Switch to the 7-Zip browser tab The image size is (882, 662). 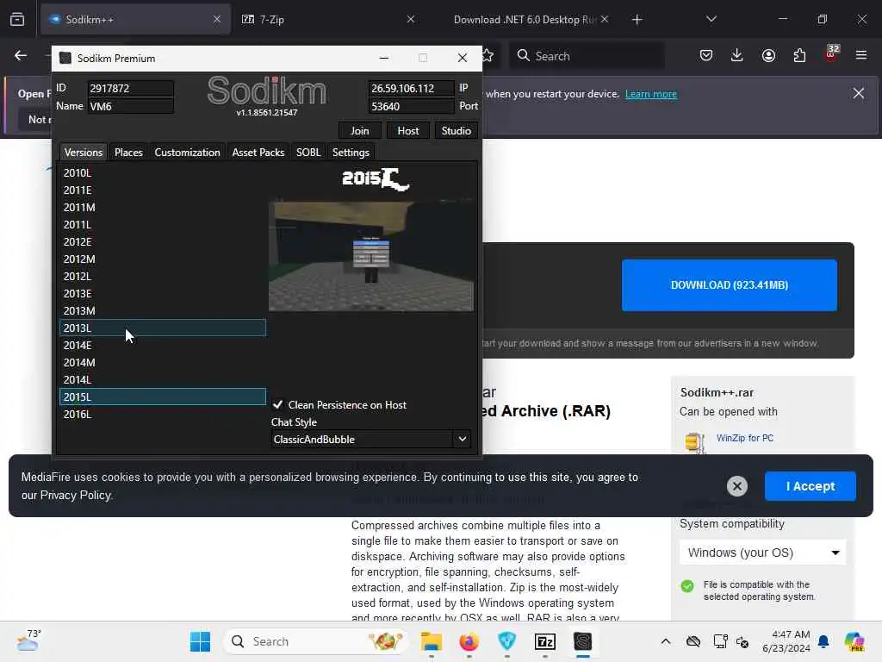[329, 19]
